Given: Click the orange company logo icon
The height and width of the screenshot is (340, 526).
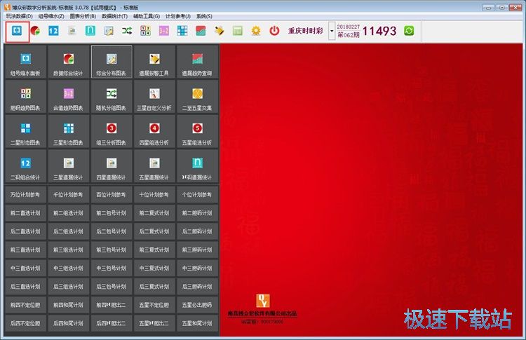Looking at the screenshot, I should point(263,301).
